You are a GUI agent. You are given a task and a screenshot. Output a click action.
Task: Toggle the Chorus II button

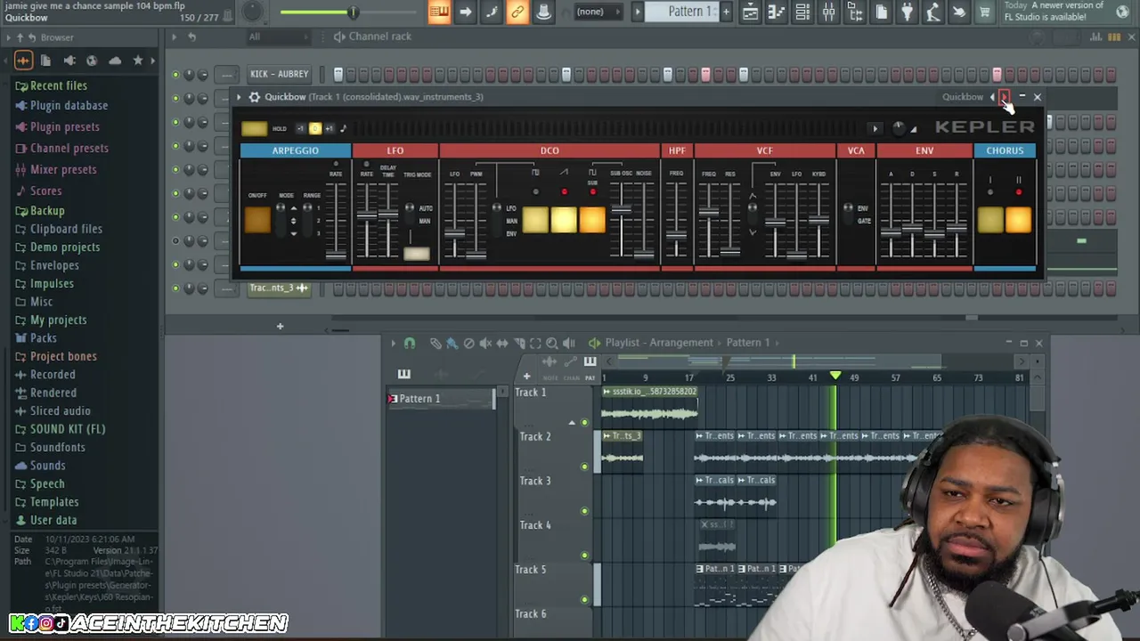pos(1019,220)
